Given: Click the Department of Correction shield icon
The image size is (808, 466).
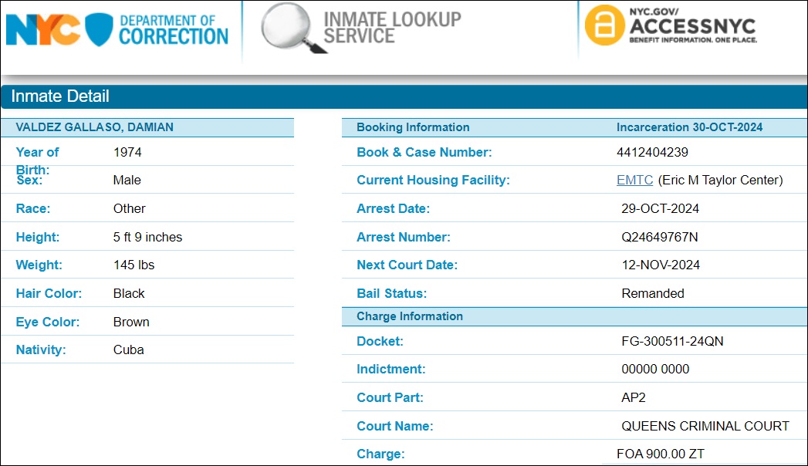Looking at the screenshot, I should coord(99,29).
